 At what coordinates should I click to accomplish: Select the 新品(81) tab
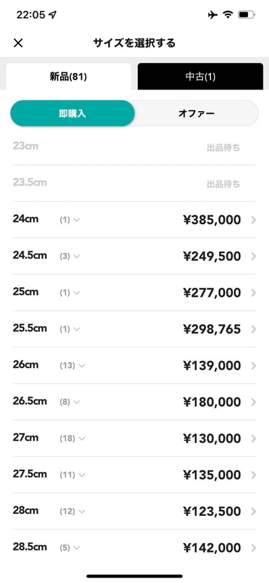pyautogui.click(x=69, y=77)
